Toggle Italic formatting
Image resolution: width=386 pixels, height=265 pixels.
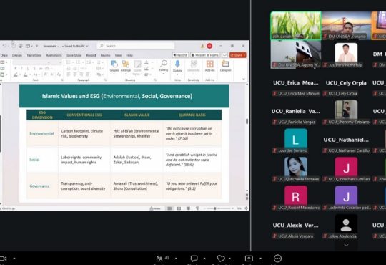pos(21,68)
